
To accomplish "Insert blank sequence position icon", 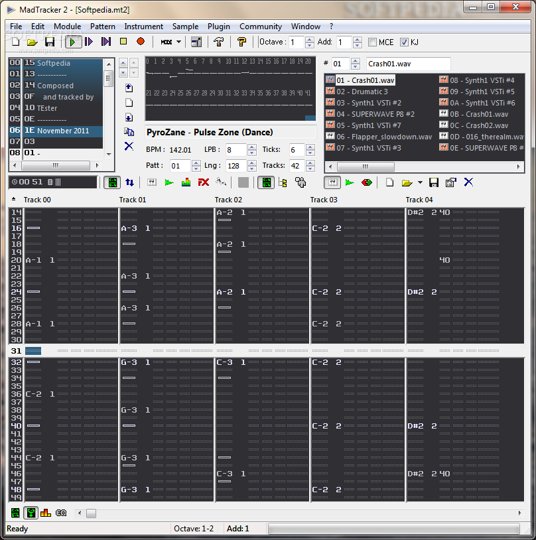I will pyautogui.click(x=129, y=103).
